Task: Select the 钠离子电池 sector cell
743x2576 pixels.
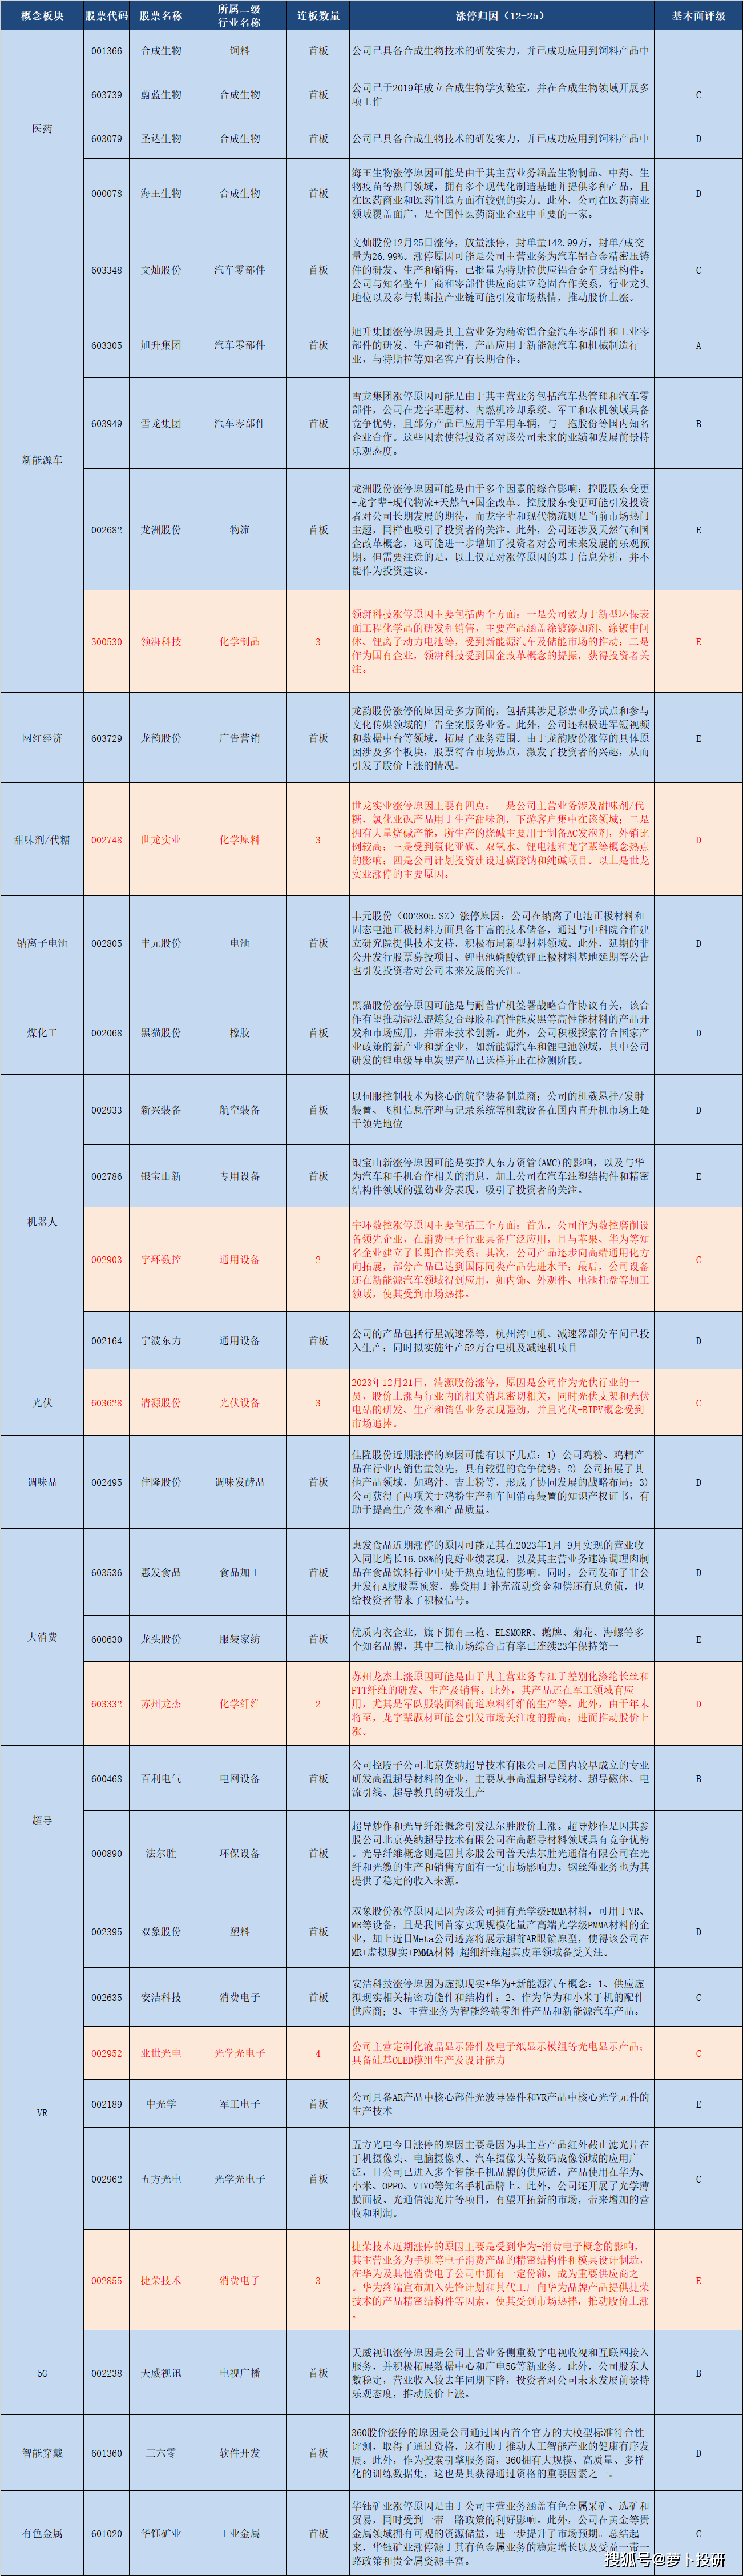Action: tap(42, 943)
